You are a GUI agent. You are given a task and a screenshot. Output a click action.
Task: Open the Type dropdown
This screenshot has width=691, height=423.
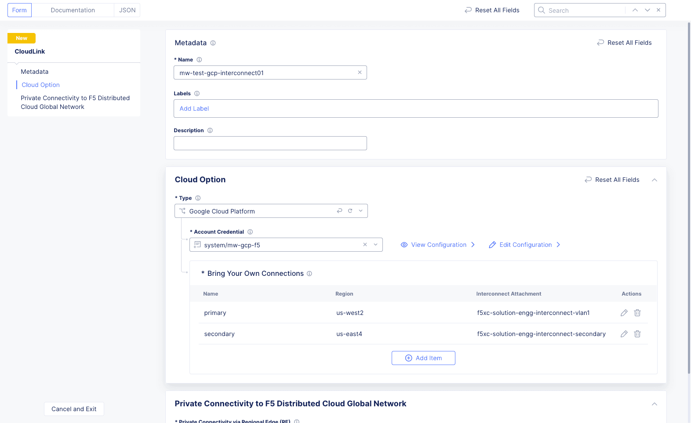[361, 211]
